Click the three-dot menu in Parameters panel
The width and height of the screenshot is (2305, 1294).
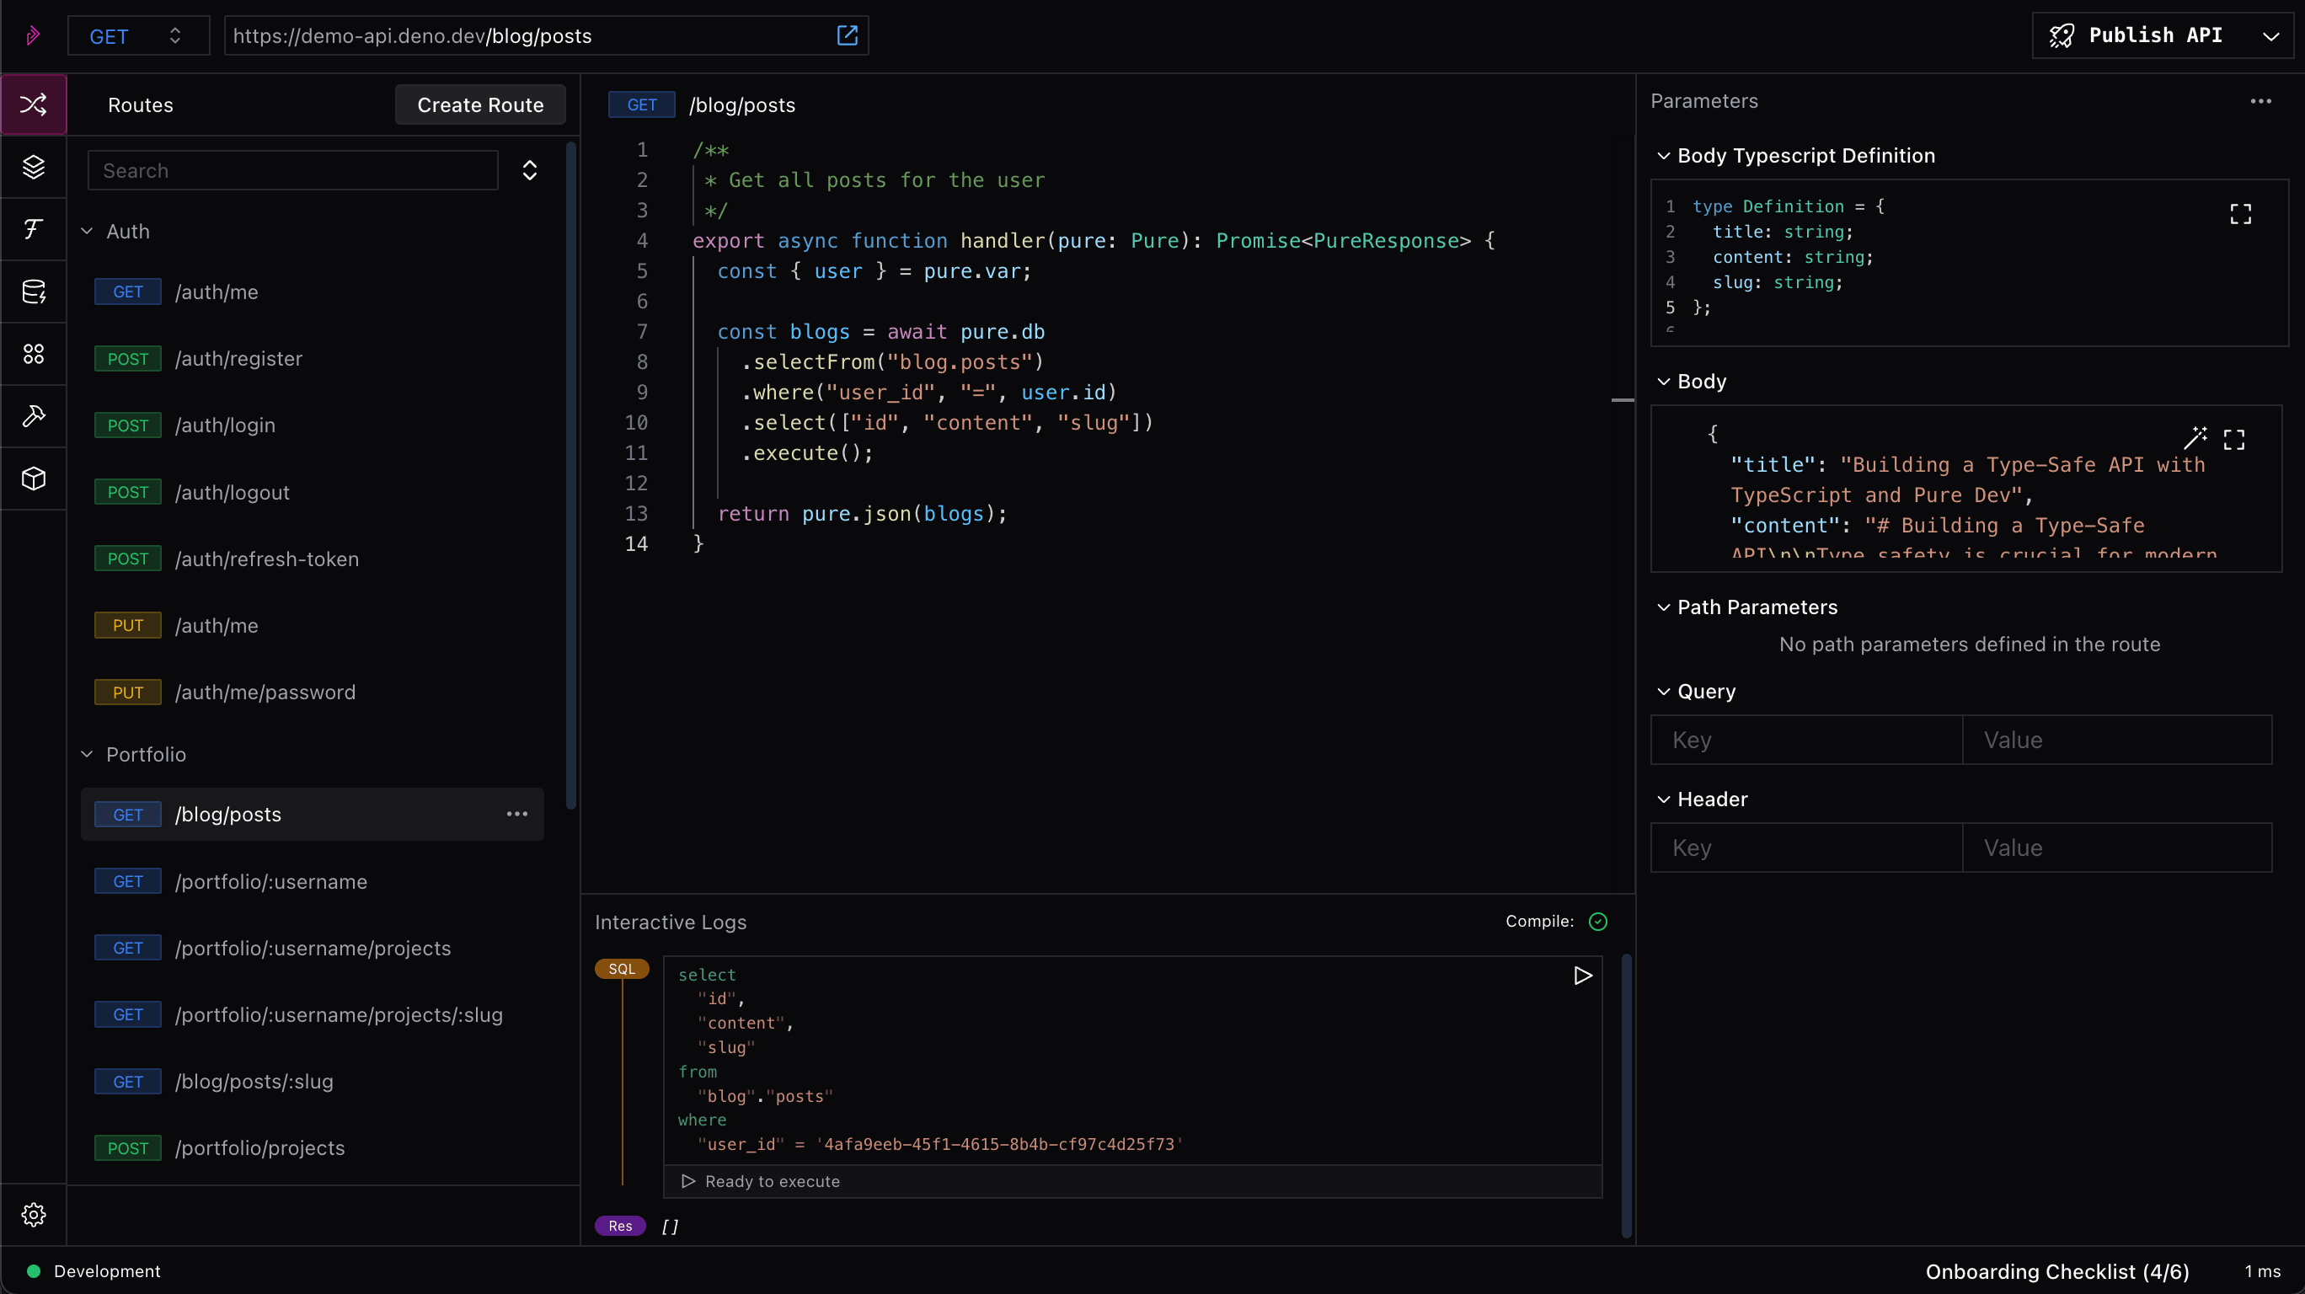pyautogui.click(x=2260, y=99)
